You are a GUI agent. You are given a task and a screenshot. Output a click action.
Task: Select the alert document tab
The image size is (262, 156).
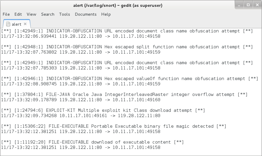[17, 24]
